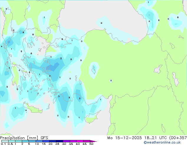Pick the 15–20 mm legend swatch
Image resolution: width=187 pixels, height=145 pixels.
(x=46, y=141)
